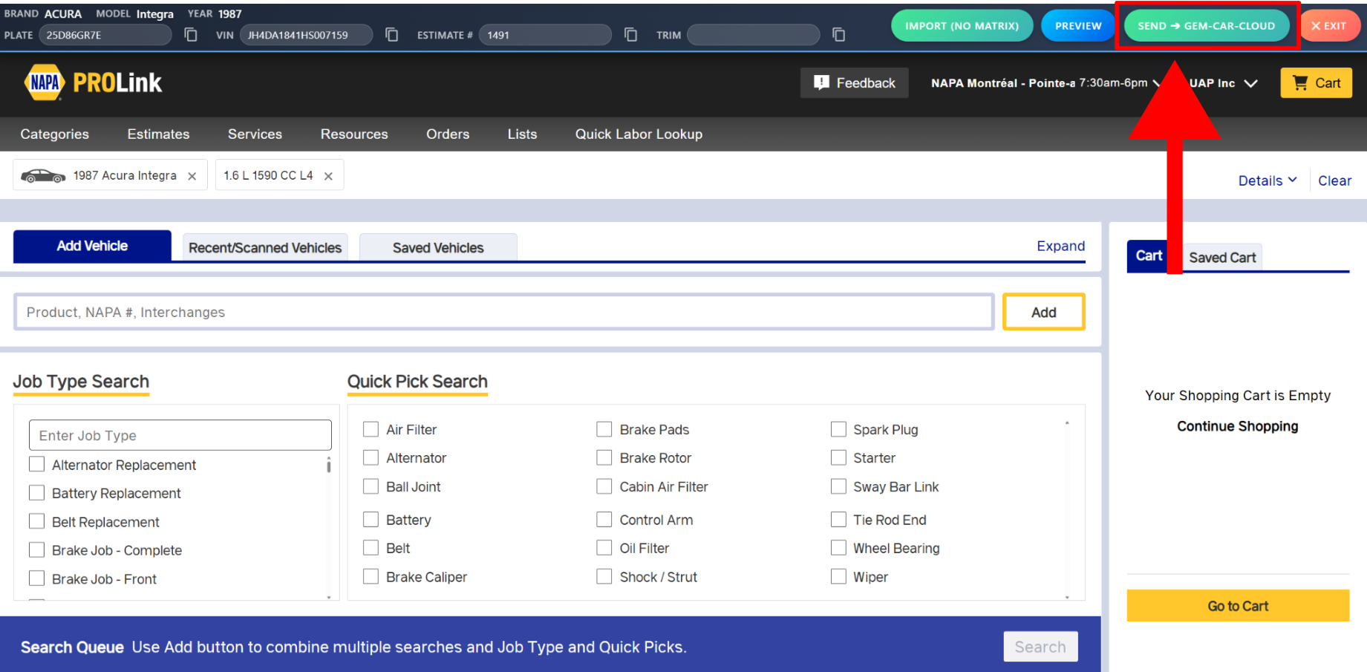The height and width of the screenshot is (672, 1367).
Task: Copy the TRIM field with its copy icon
Action: (839, 35)
